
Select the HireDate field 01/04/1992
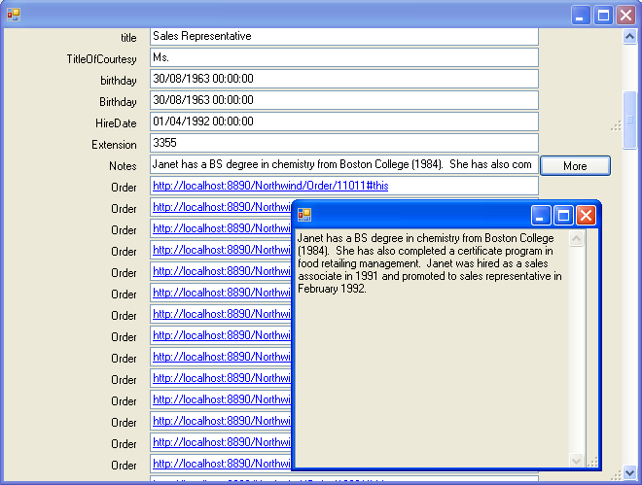[x=343, y=121]
